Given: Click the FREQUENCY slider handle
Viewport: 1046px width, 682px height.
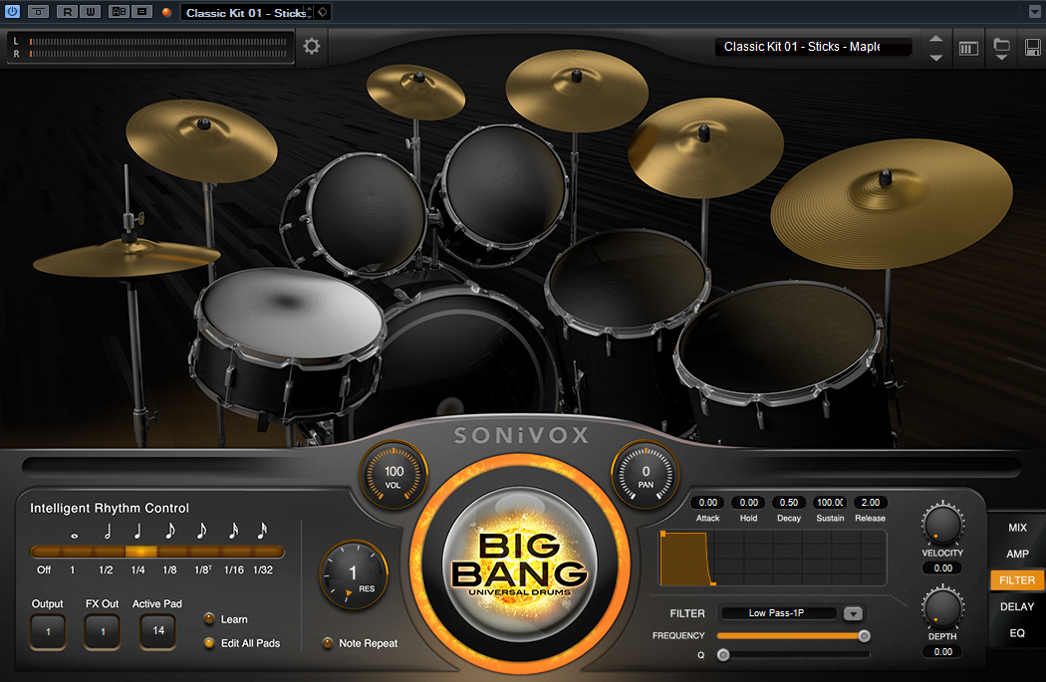Looking at the screenshot, I should pos(864,636).
